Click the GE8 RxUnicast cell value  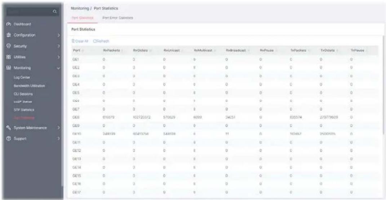click(x=169, y=117)
